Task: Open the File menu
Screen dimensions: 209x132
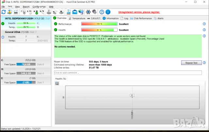Action: 3,7
